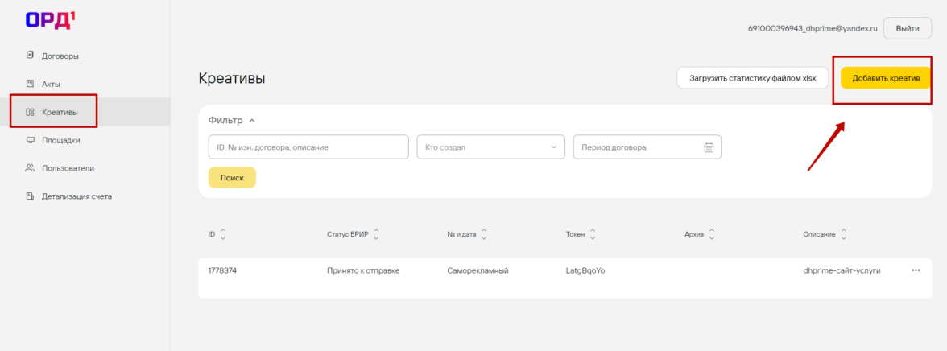Click the Выйти logout button
The width and height of the screenshot is (947, 351).
[x=907, y=28]
